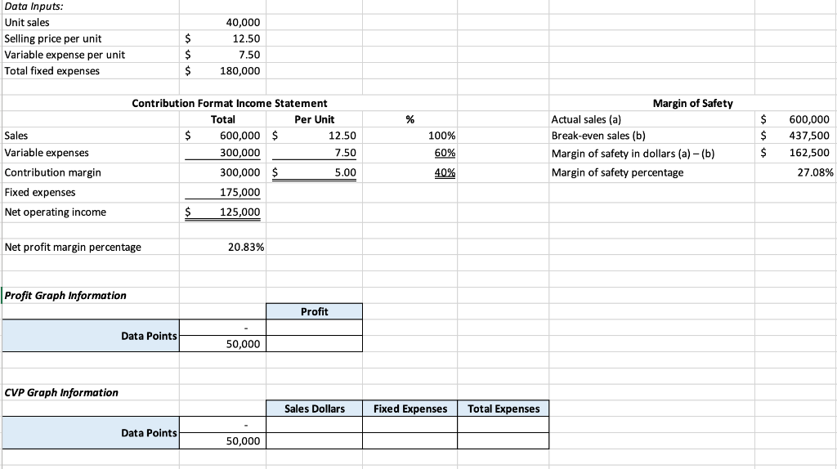The width and height of the screenshot is (837, 469).
Task: Select the Profit column header cell
Action: (x=315, y=311)
